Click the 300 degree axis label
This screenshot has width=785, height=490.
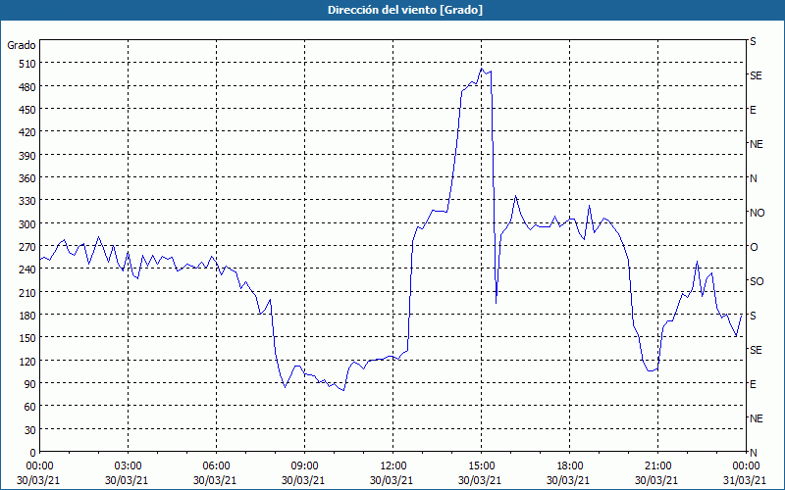27,224
